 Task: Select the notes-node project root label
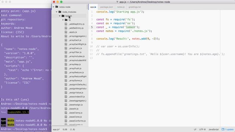[x=65, y=7]
